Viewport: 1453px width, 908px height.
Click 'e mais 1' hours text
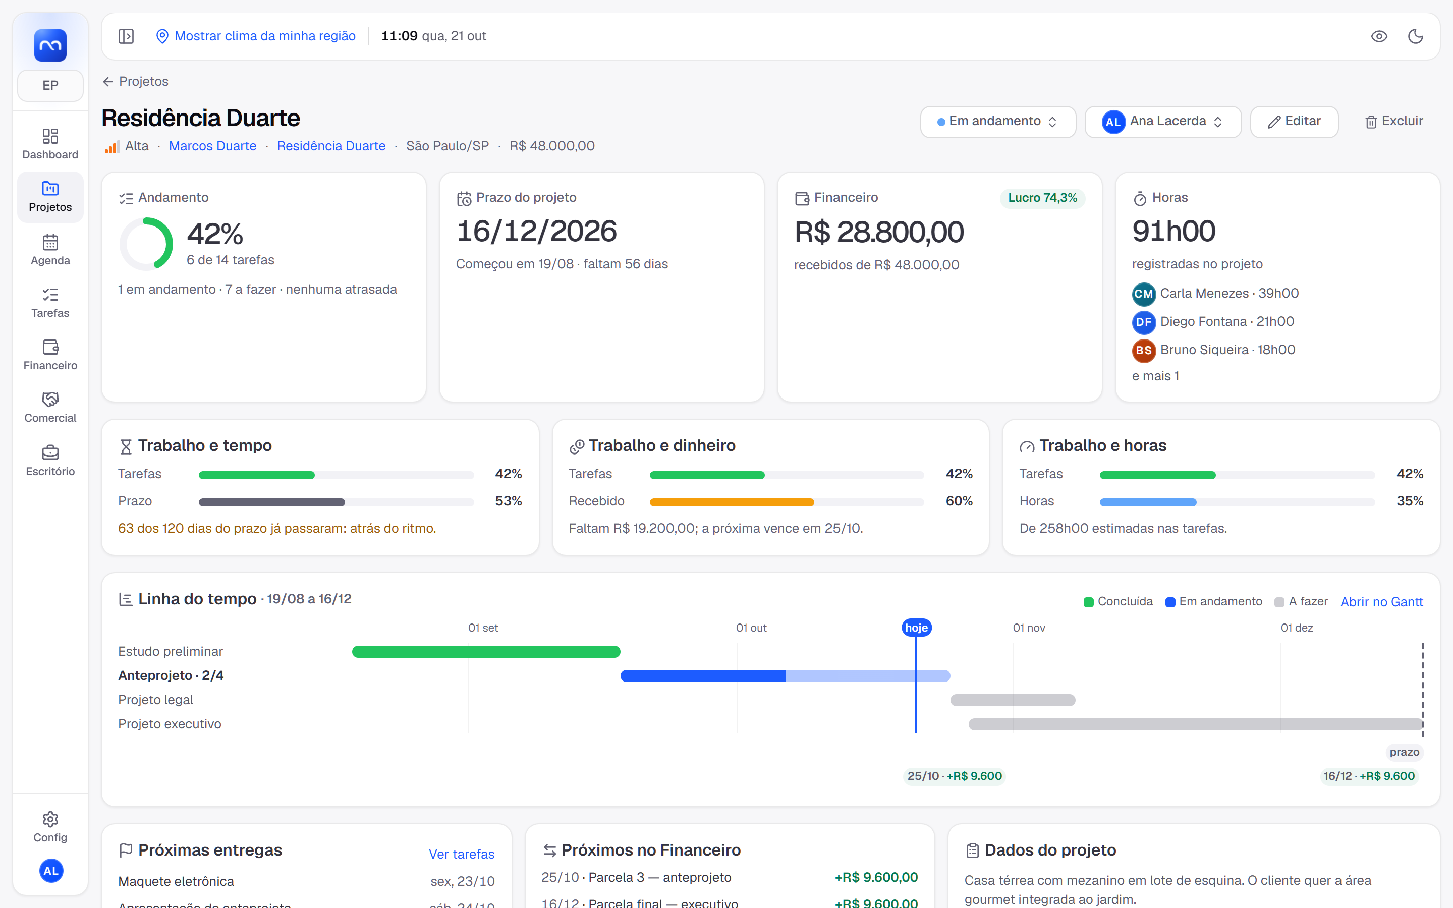[x=1155, y=376]
